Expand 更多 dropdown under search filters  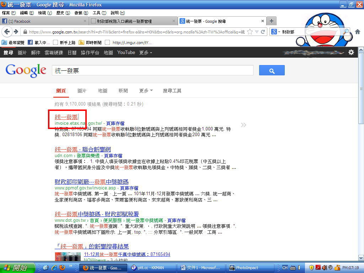point(146,91)
